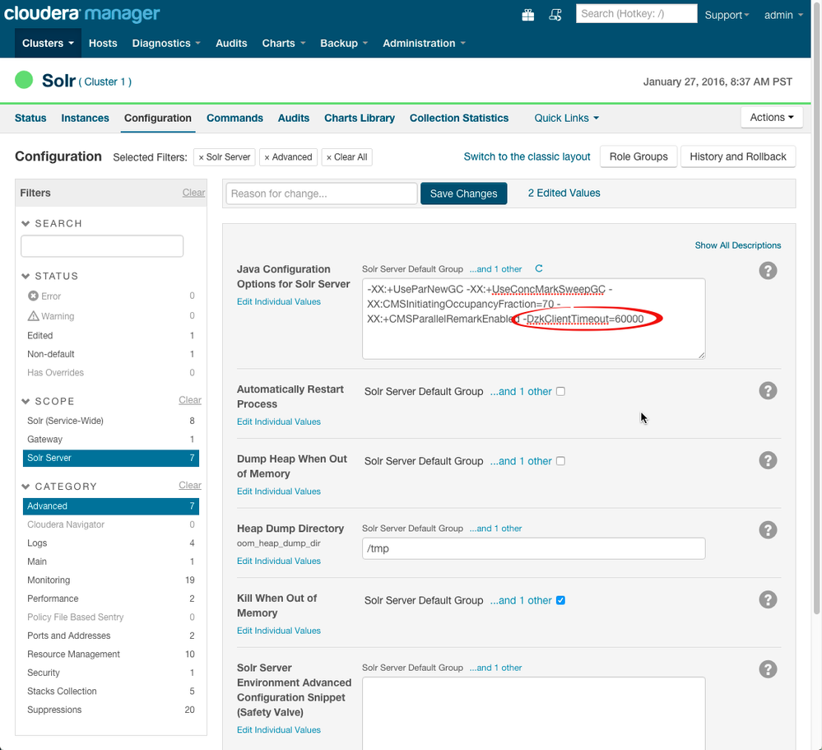The width and height of the screenshot is (822, 750).
Task: Open the admin user dropdown
Action: [x=783, y=15]
